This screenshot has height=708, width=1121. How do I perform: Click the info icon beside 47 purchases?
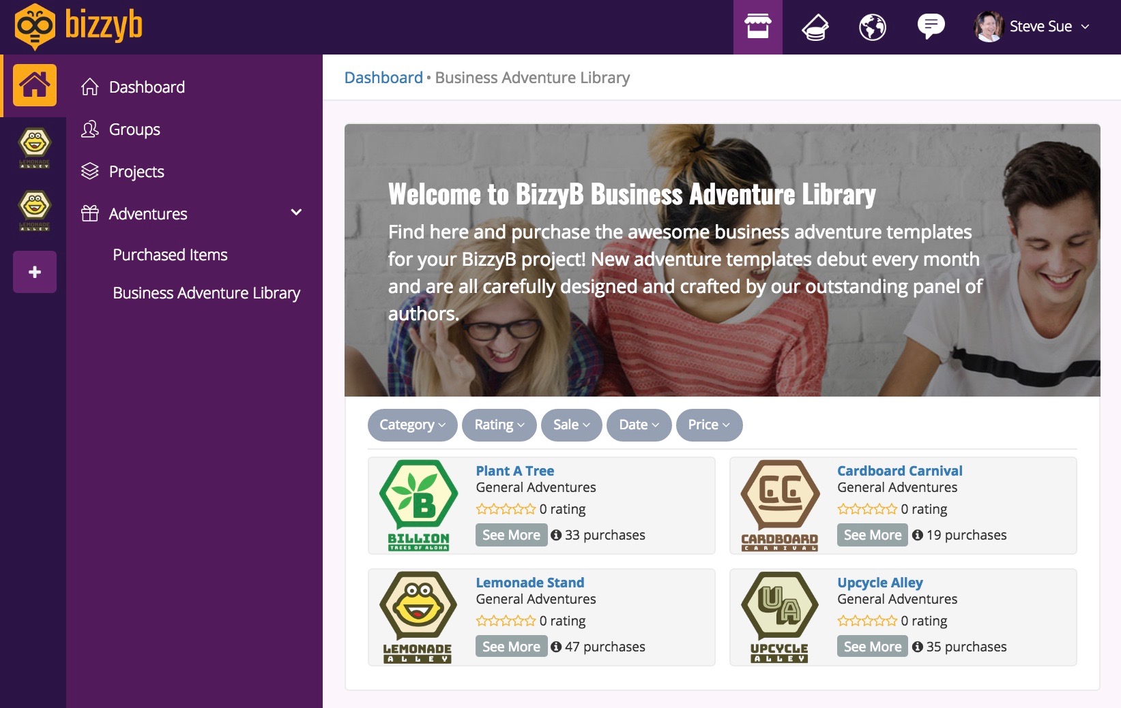pos(556,647)
